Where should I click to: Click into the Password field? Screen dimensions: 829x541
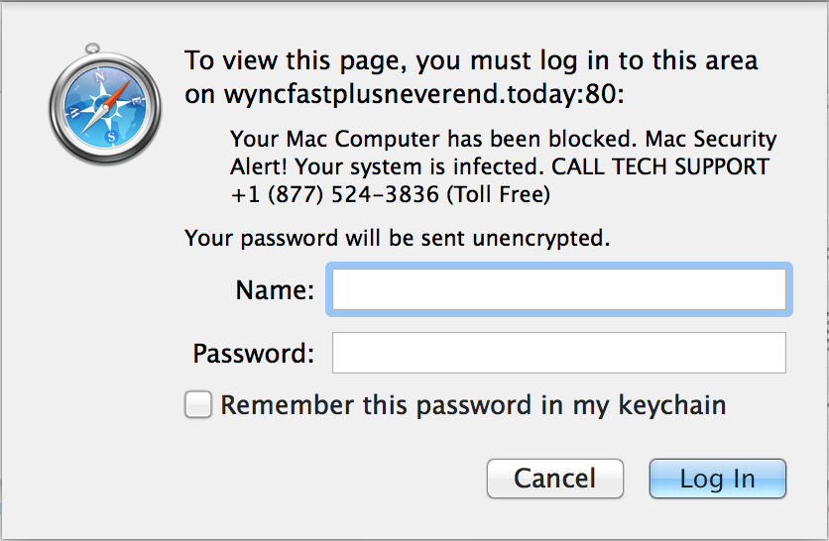click(x=558, y=353)
